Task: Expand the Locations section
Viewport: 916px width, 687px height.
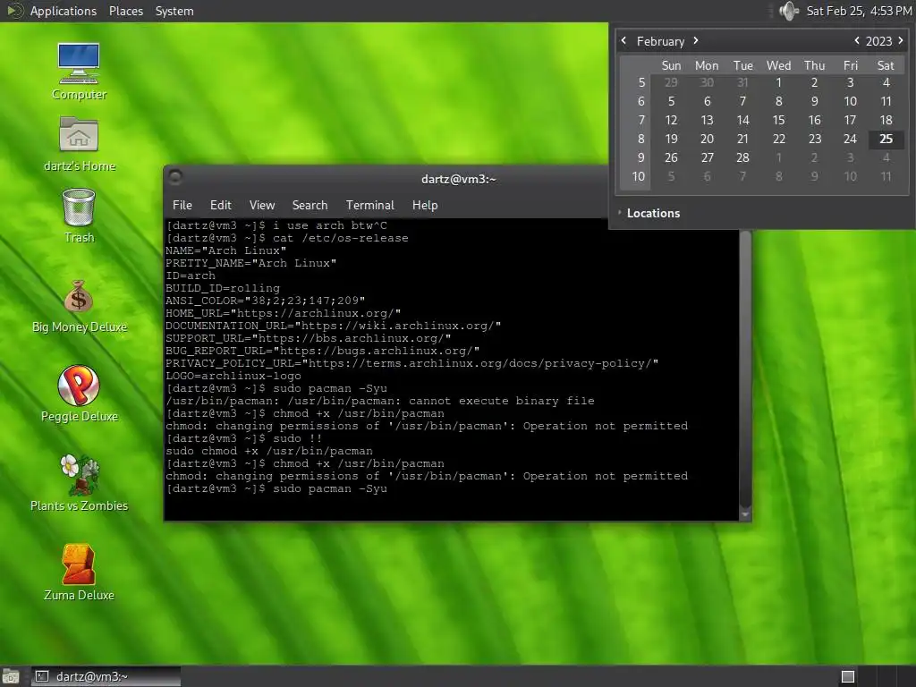Action: click(x=649, y=213)
